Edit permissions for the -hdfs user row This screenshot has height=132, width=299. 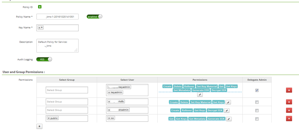pos(228,102)
